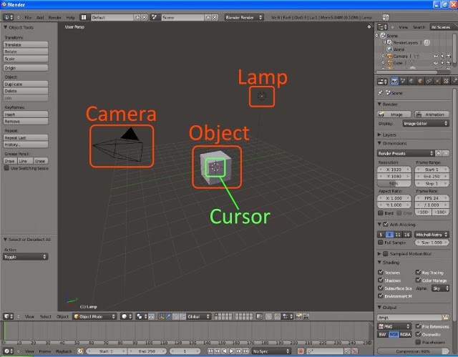Click the Render Image button
458x357 pixels.
pyautogui.click(x=394, y=114)
